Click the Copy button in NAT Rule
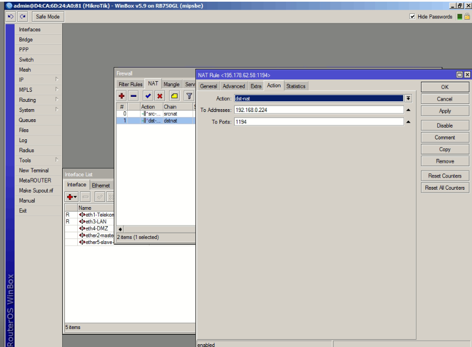The height and width of the screenshot is (347, 472). (x=445, y=149)
